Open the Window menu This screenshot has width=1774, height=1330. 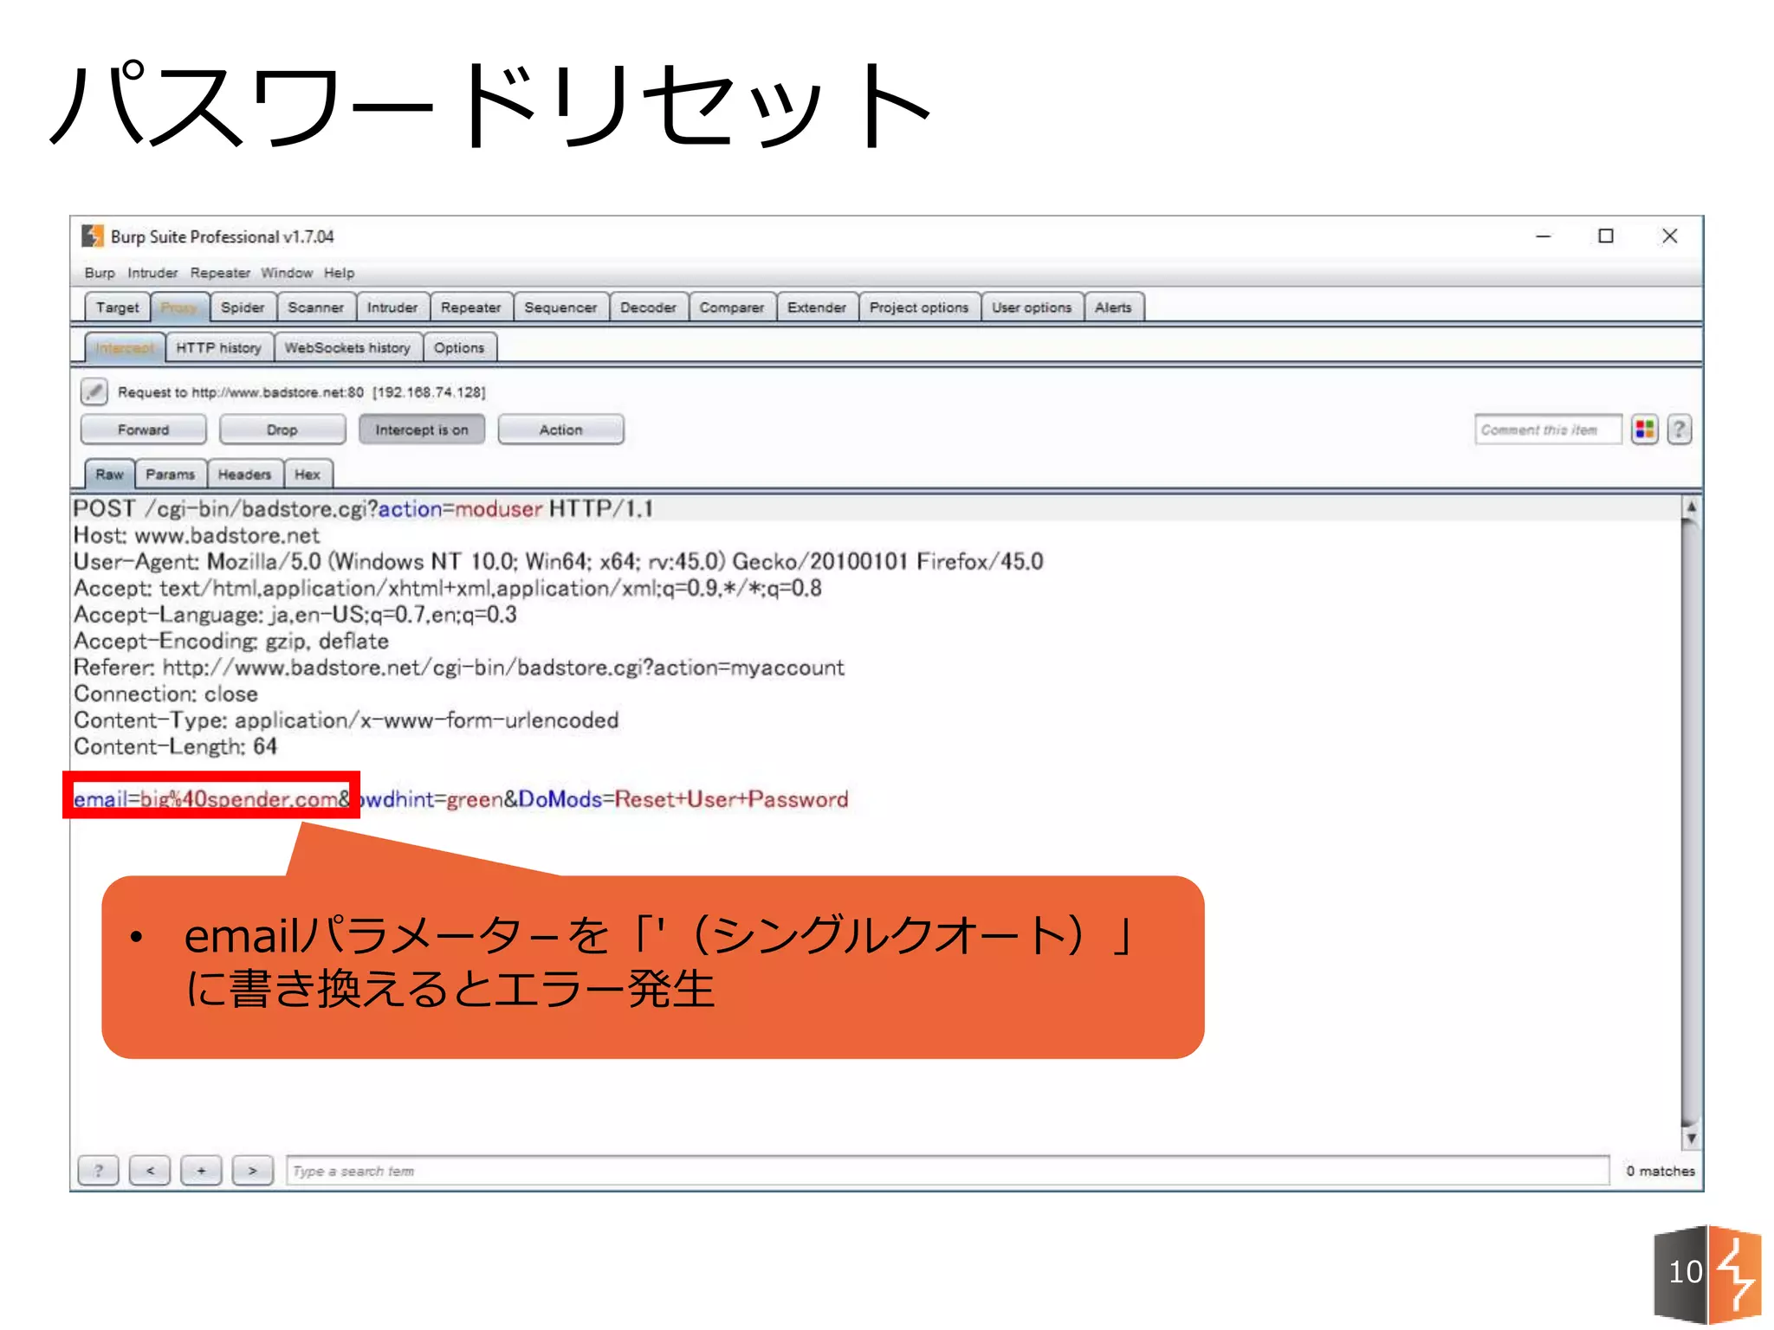pyautogui.click(x=287, y=273)
